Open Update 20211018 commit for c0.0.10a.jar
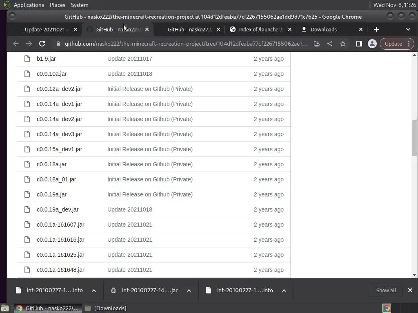The width and height of the screenshot is (418, 313). pos(129,74)
